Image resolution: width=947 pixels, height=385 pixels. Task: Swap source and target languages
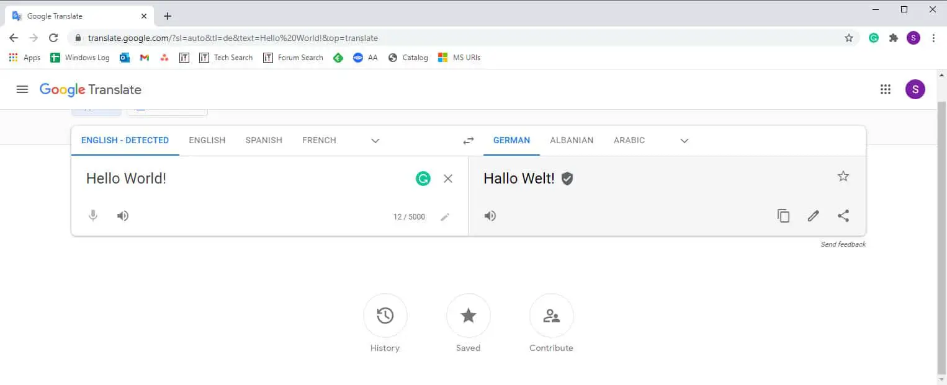pyautogui.click(x=469, y=141)
